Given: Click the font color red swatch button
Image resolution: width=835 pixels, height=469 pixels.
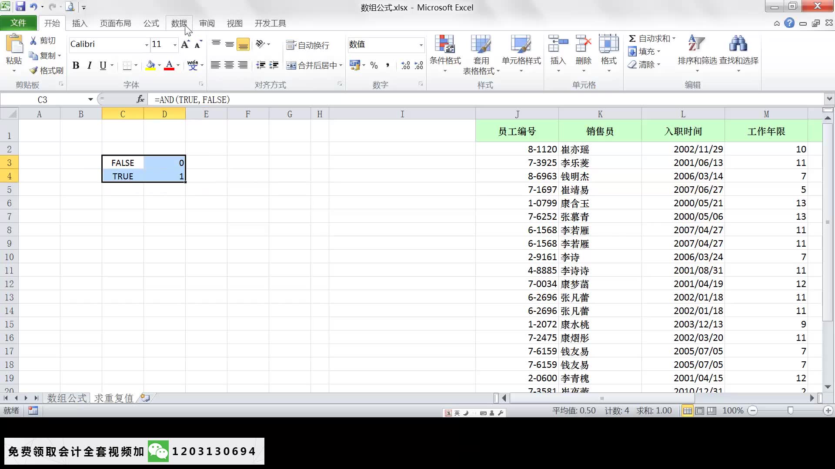Looking at the screenshot, I should pos(169,66).
